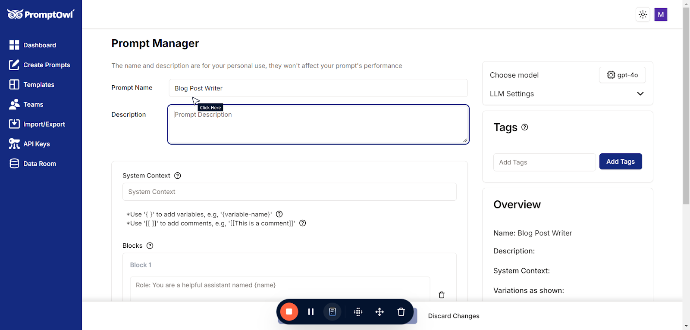Click the Blocks help icon
This screenshot has height=330, width=690.
pyautogui.click(x=150, y=246)
